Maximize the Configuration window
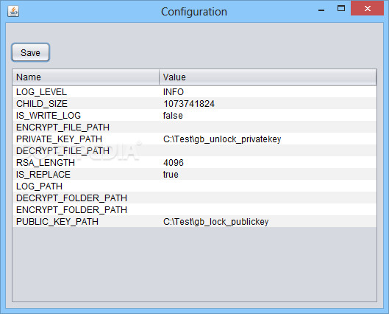 tap(341, 8)
